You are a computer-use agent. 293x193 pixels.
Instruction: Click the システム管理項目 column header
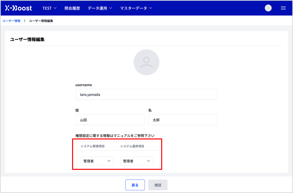coord(93,146)
